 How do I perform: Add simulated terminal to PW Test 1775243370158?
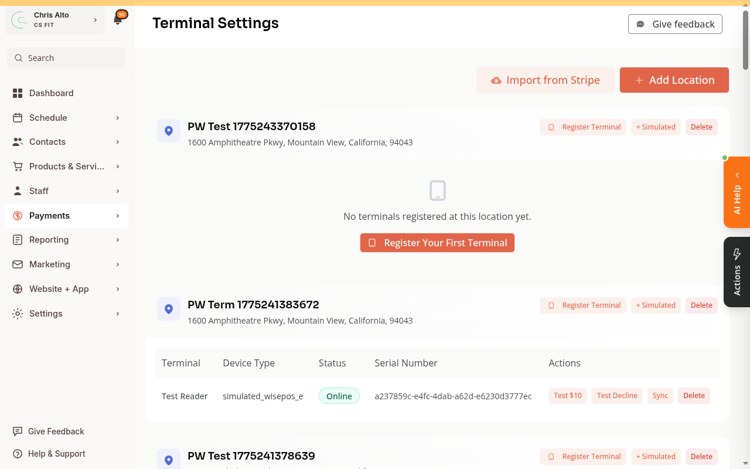(656, 127)
